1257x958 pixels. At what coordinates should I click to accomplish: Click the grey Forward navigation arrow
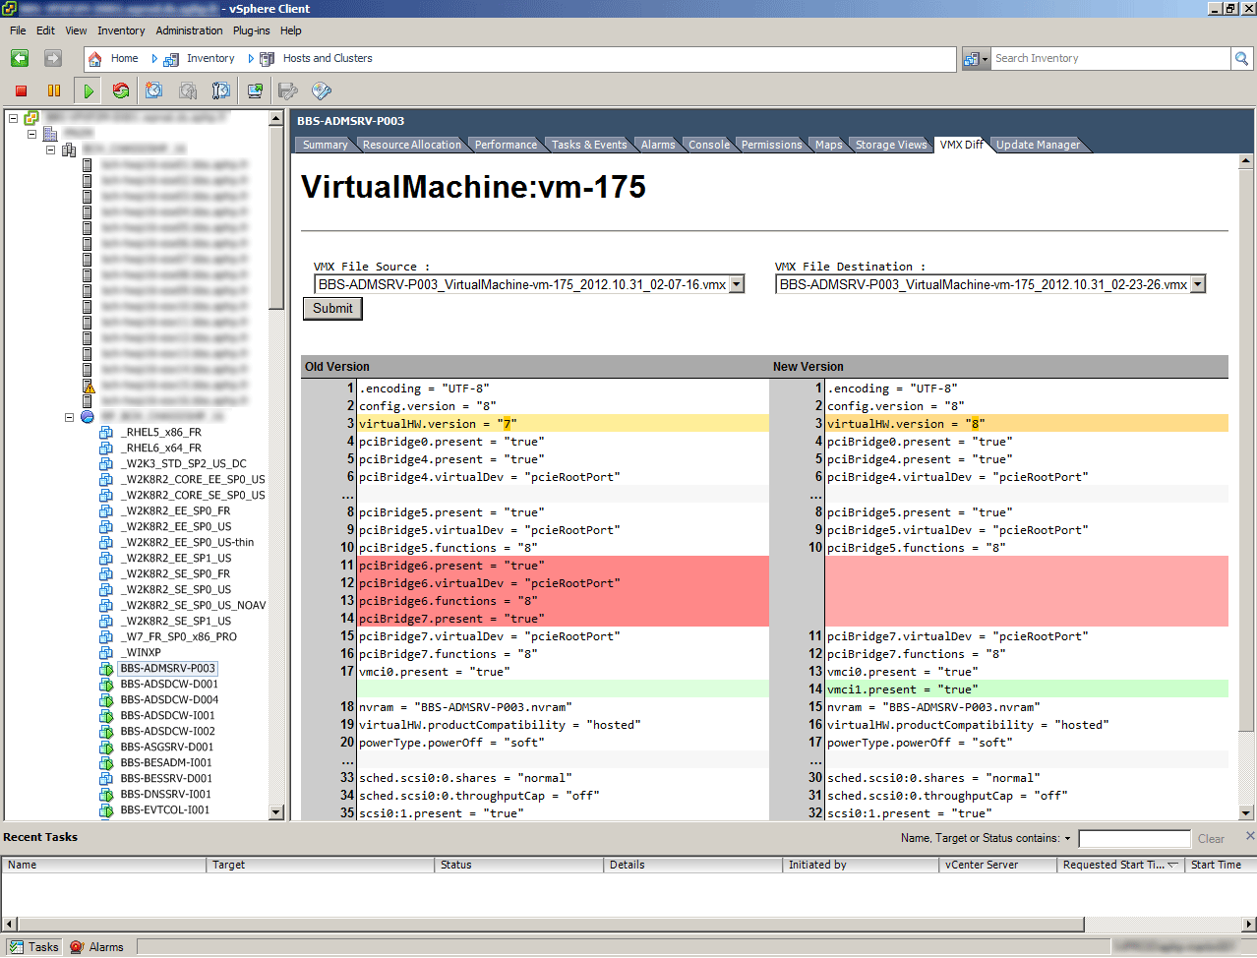tap(53, 59)
